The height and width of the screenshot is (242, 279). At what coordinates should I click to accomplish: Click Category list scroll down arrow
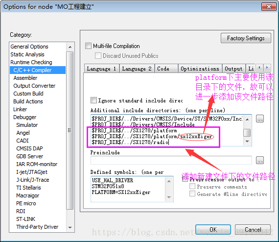tap(70, 227)
